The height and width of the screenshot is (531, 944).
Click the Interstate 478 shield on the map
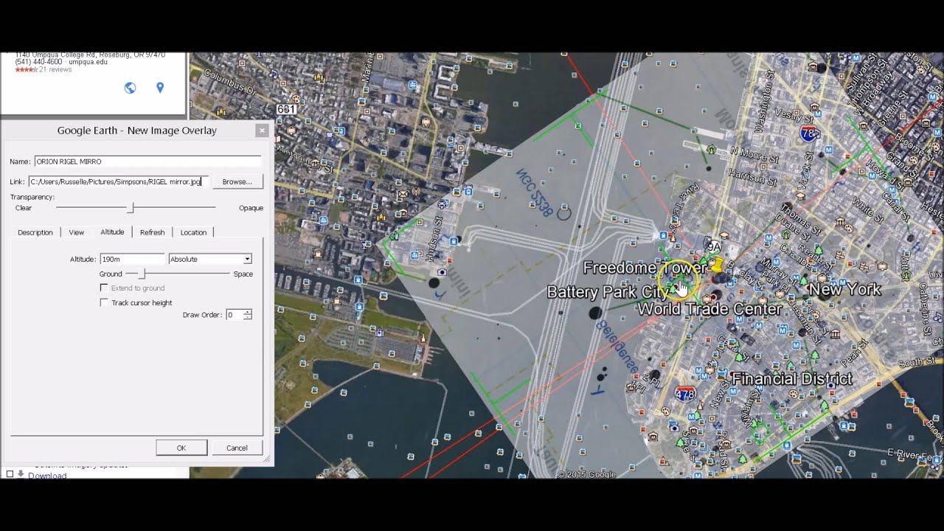(685, 394)
